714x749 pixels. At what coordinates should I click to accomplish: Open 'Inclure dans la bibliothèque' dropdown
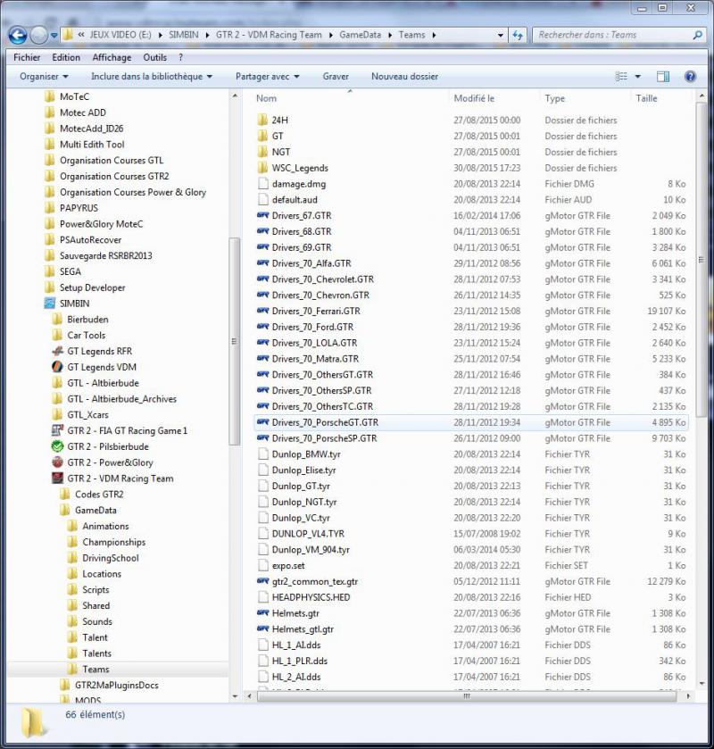[152, 77]
